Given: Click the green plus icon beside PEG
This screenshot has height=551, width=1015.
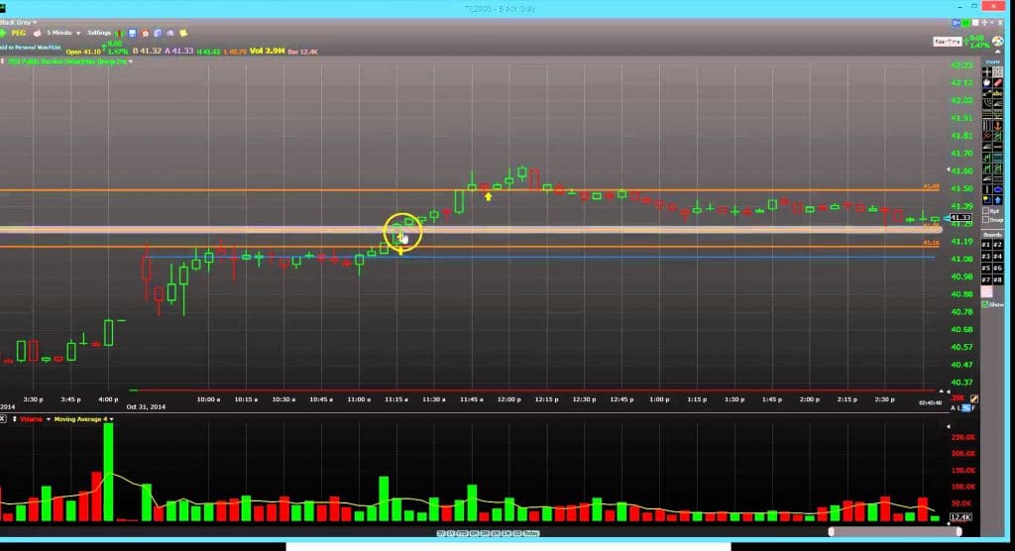Looking at the screenshot, I should coord(3,34).
